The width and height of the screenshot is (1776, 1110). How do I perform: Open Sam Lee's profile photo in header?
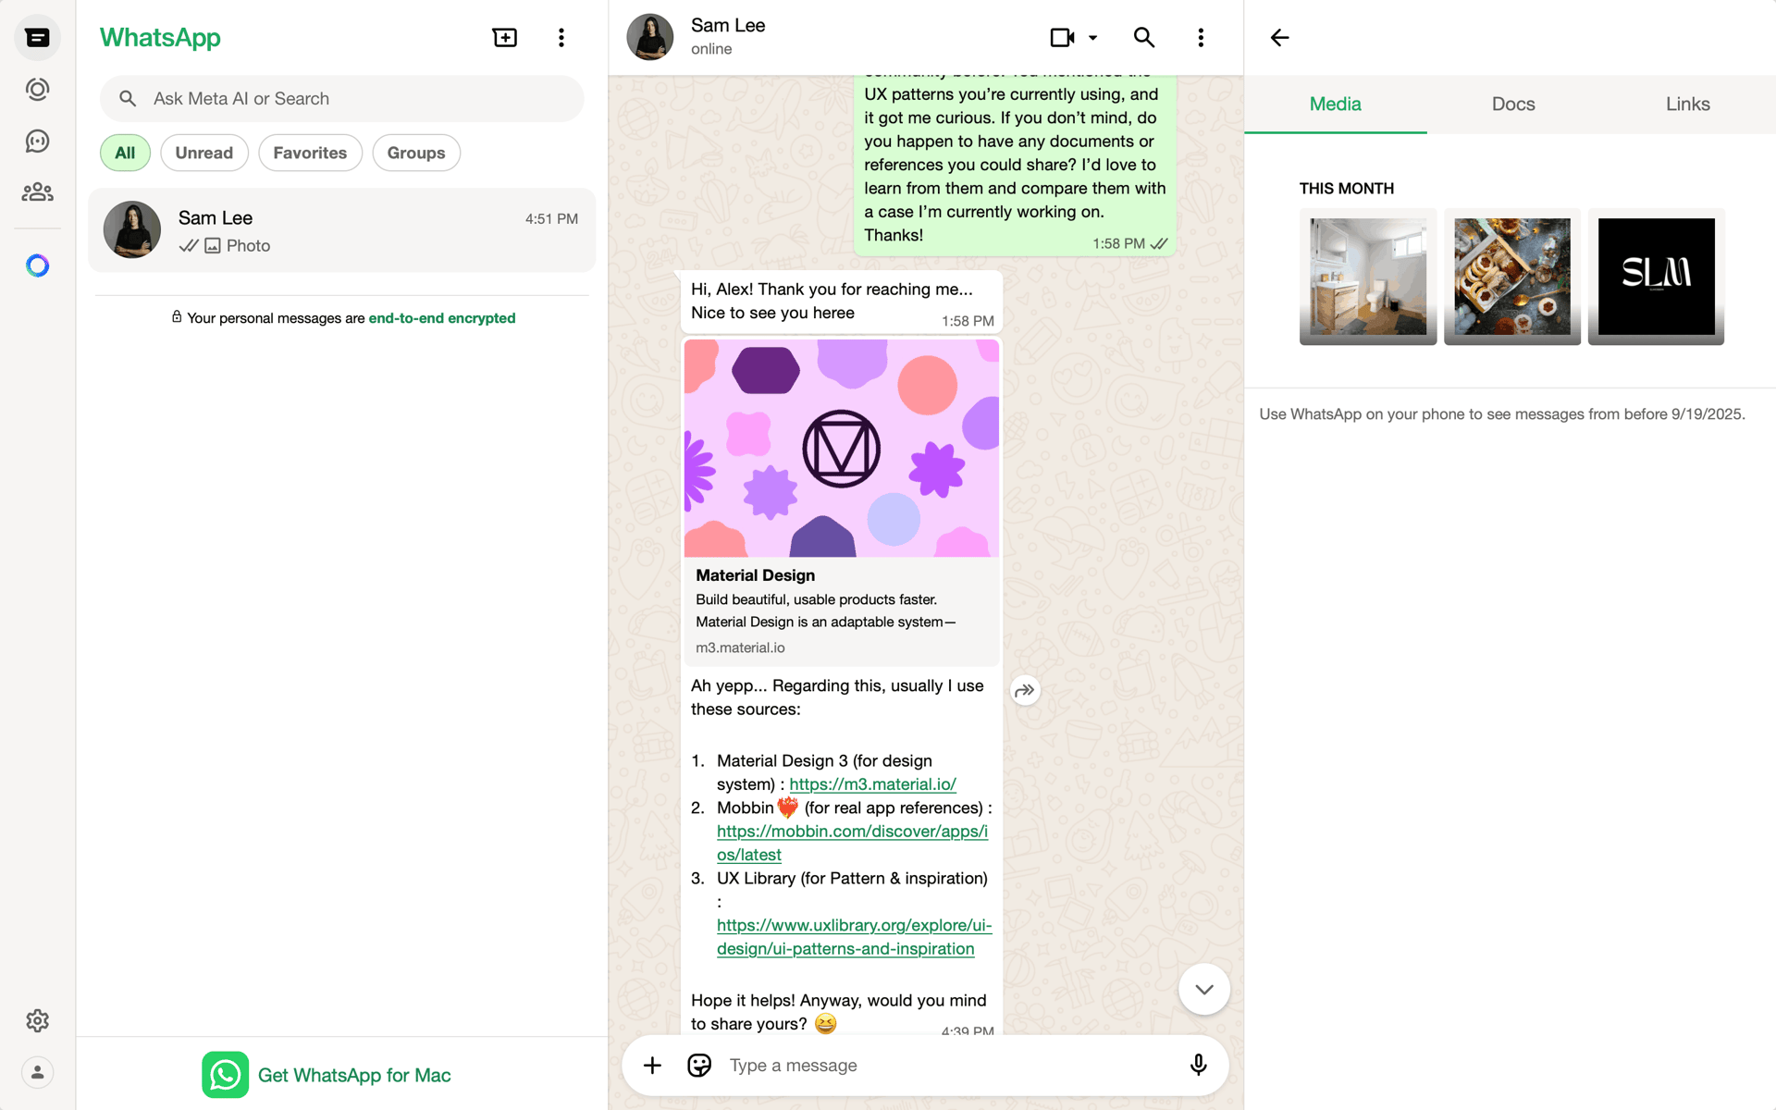tap(650, 38)
